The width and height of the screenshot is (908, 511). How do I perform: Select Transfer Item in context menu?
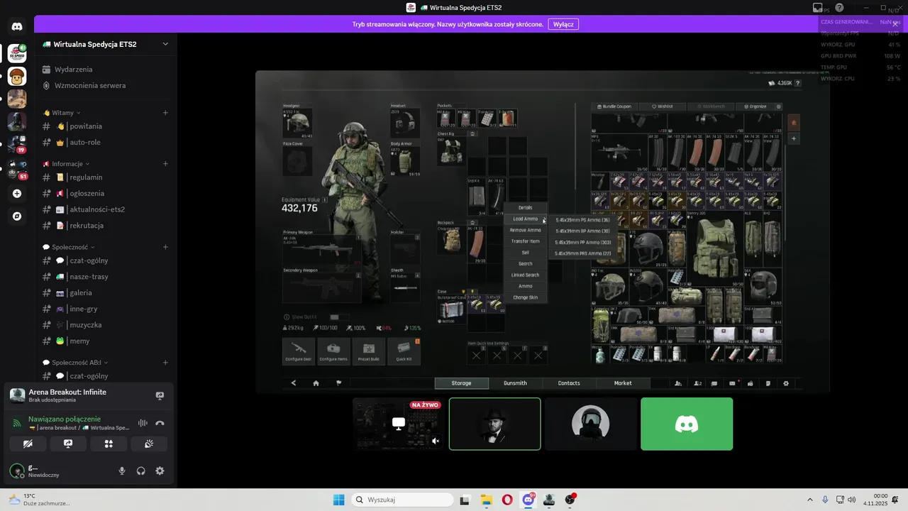click(x=526, y=241)
